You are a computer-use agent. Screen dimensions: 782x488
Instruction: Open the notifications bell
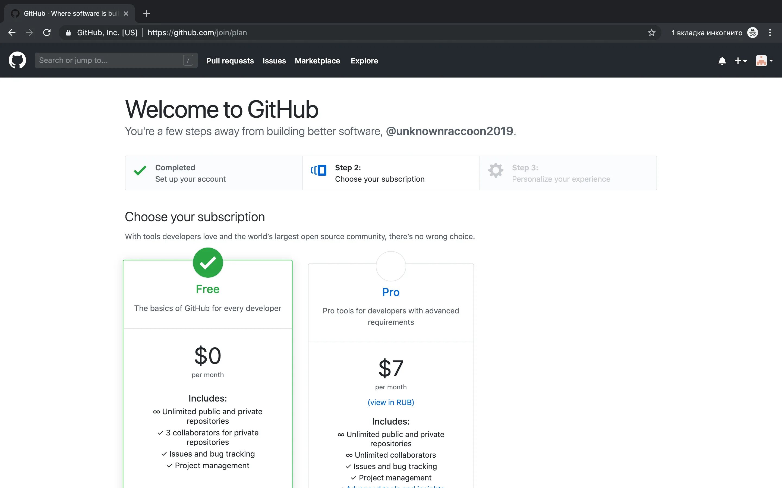pyautogui.click(x=722, y=61)
